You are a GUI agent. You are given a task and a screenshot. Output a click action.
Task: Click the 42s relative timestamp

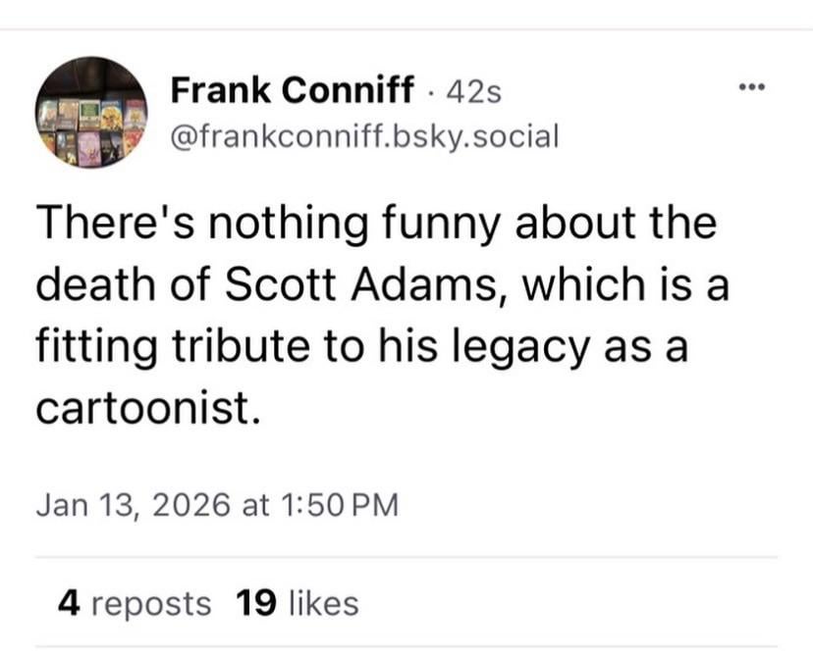tap(473, 93)
